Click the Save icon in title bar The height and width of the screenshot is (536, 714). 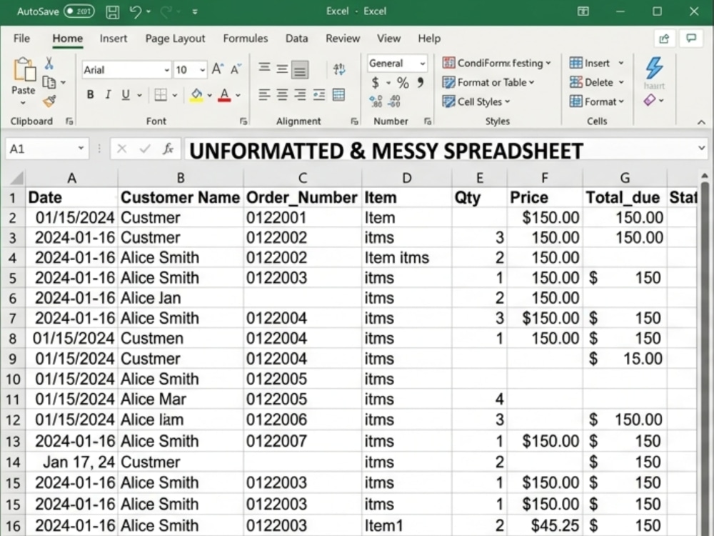(113, 12)
